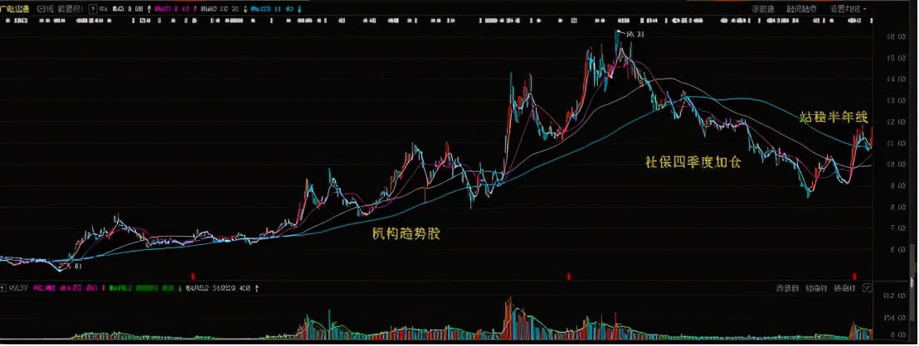Click the small box icon before the VOL label

coord(4,288)
